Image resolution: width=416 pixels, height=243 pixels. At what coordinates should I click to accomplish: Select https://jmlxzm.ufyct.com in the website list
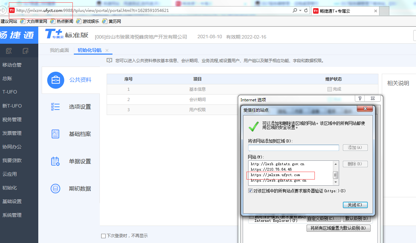(276, 175)
